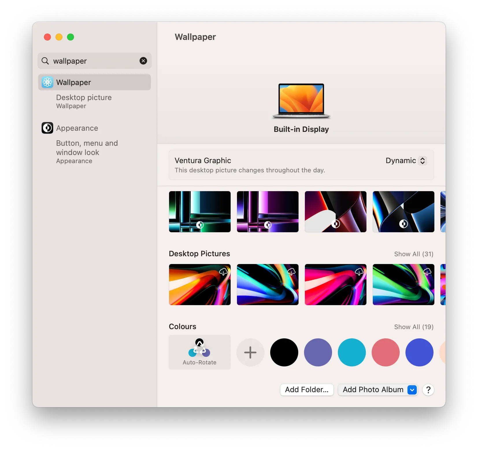The image size is (478, 450).
Task: Select the Auto-Rotate colours option
Action: point(200,352)
